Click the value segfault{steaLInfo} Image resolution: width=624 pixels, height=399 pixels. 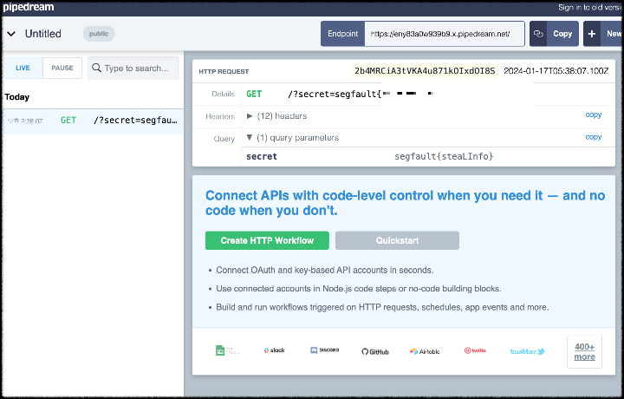coord(444,156)
